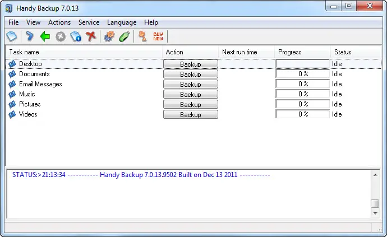
Task: Open the Service menu
Action: click(x=89, y=22)
